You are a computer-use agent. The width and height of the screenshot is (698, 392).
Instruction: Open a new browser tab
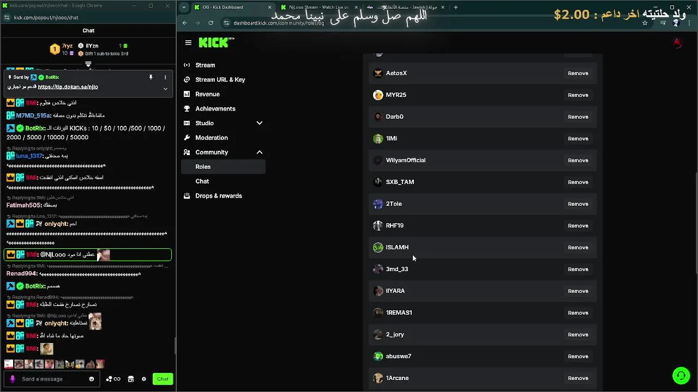coord(456,7)
